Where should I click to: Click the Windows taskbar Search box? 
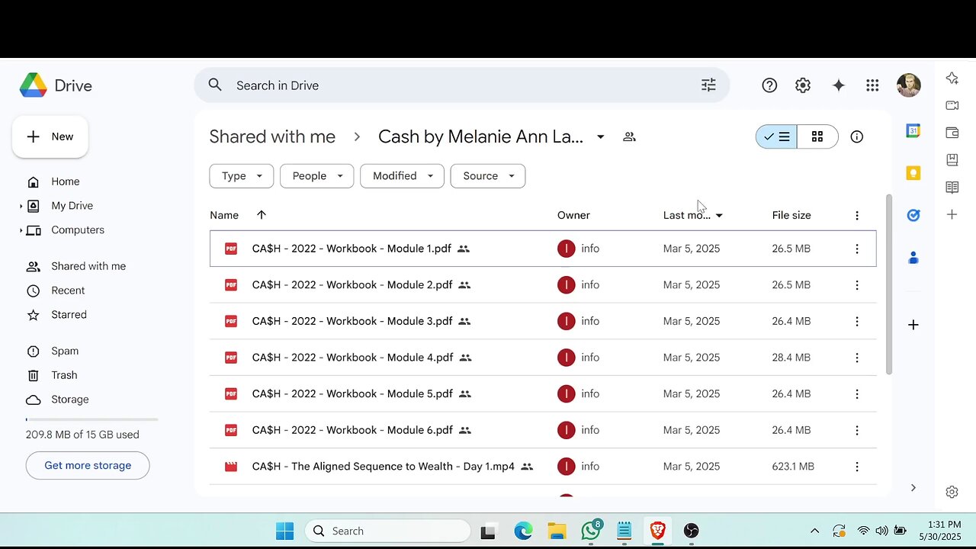pos(387,531)
